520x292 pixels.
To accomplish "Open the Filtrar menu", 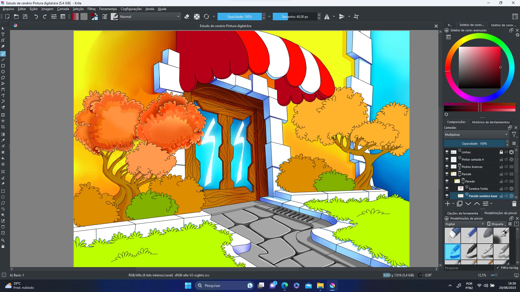I will coord(91,9).
